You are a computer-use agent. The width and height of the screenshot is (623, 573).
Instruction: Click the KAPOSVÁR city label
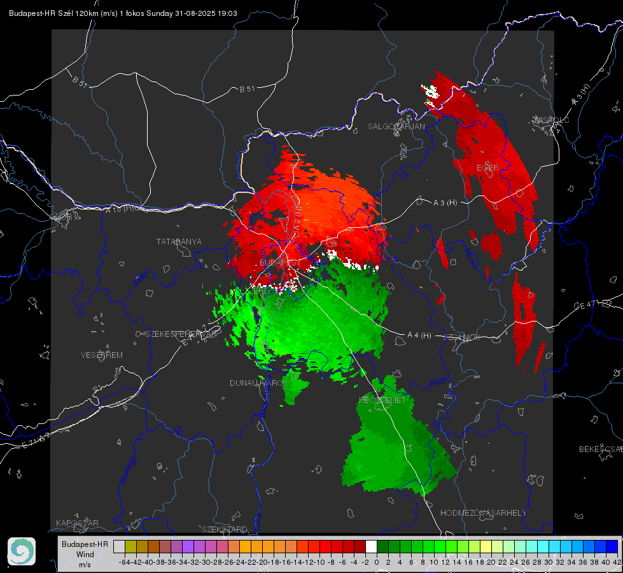coord(77,523)
